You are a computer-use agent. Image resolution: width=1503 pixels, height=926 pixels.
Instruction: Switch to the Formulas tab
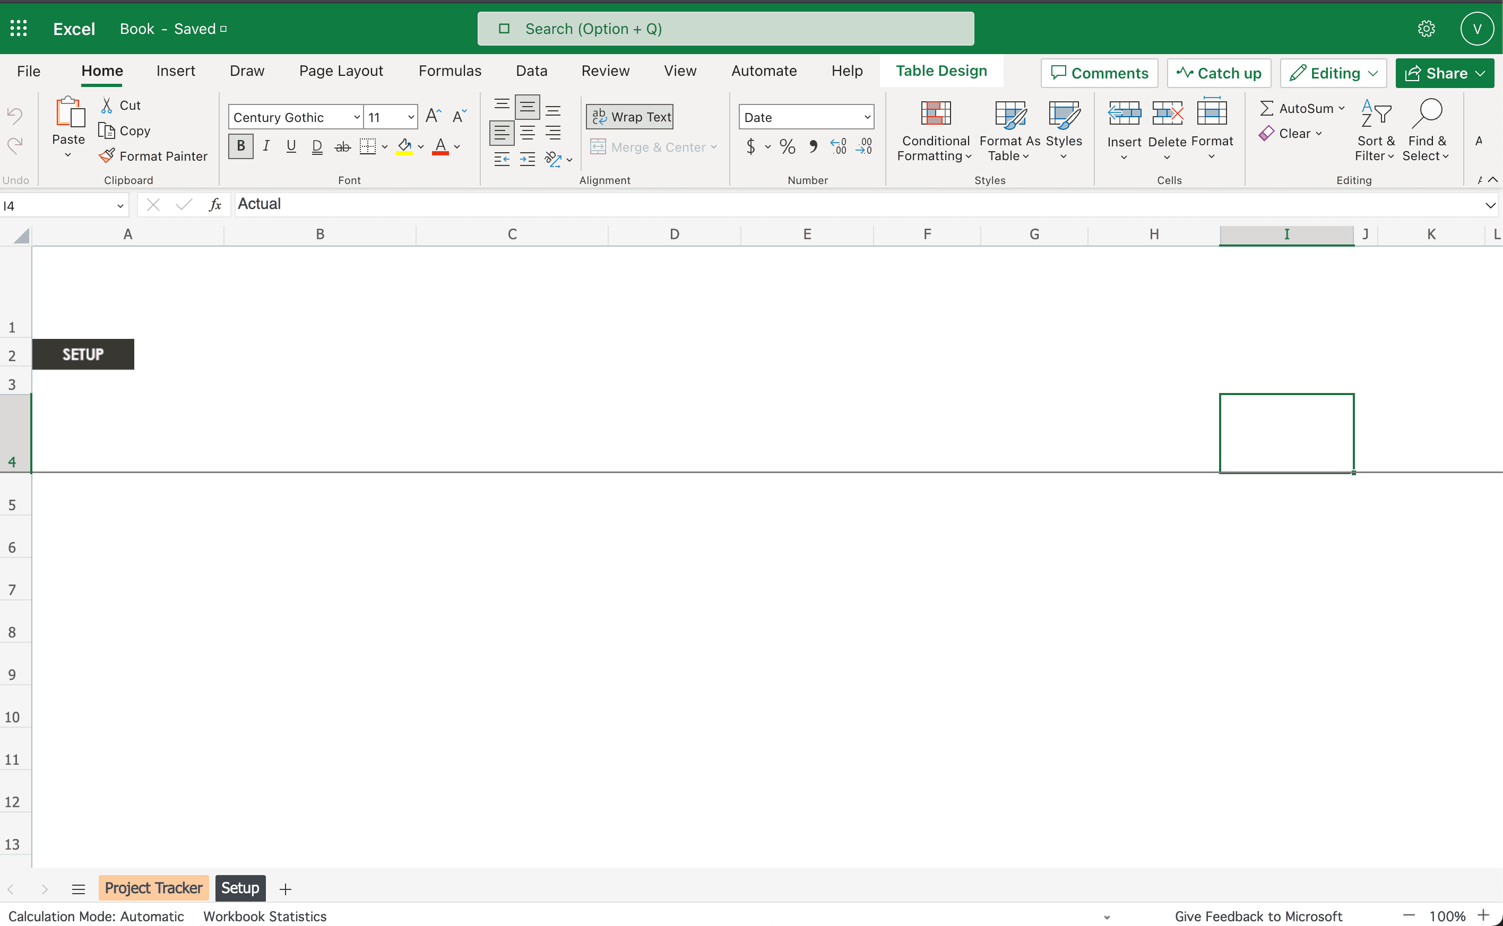click(450, 71)
